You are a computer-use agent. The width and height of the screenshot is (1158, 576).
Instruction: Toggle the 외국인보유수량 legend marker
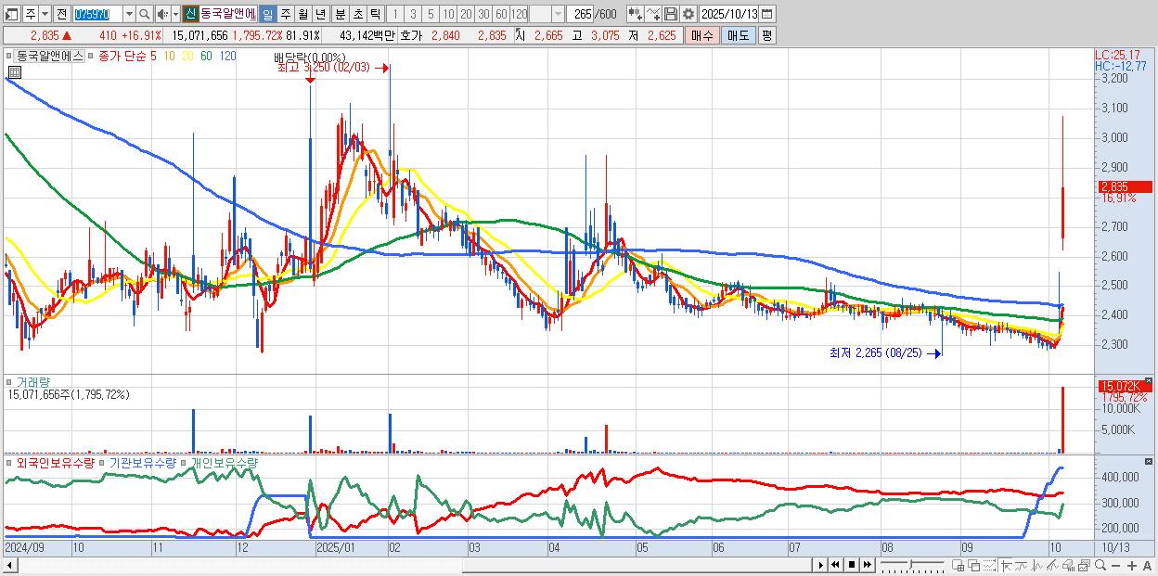pos(10,462)
